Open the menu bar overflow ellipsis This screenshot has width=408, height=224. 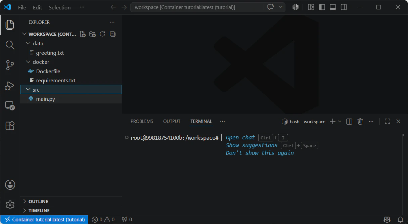[82, 7]
